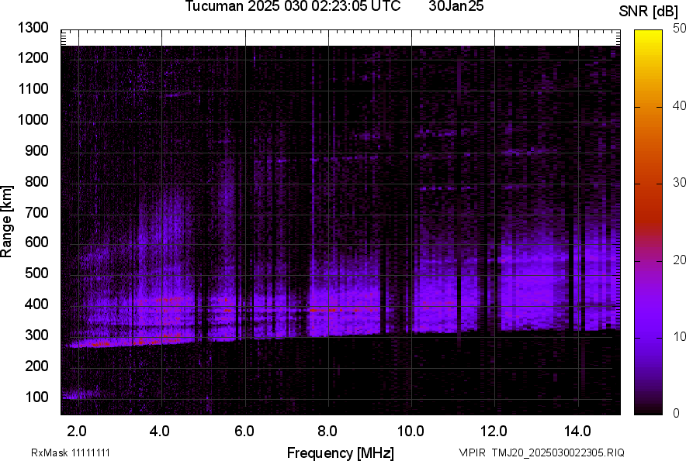
Task: Click the SNR [dB] colorbar heading
Action: 649,11
